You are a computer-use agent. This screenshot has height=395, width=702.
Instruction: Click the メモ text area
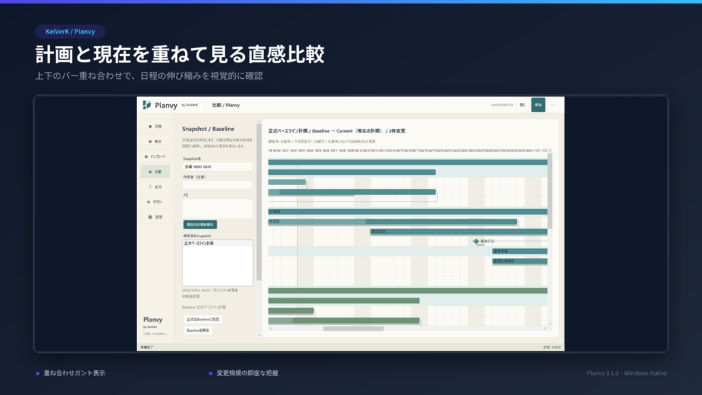[x=217, y=208]
